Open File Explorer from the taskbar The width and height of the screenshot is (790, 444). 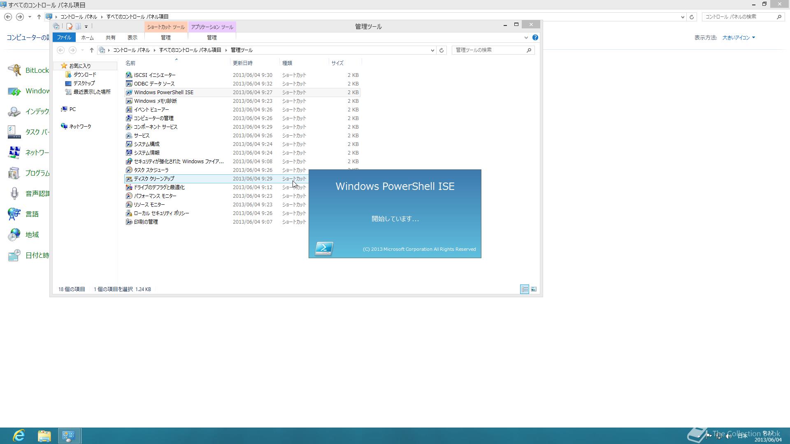click(x=44, y=436)
